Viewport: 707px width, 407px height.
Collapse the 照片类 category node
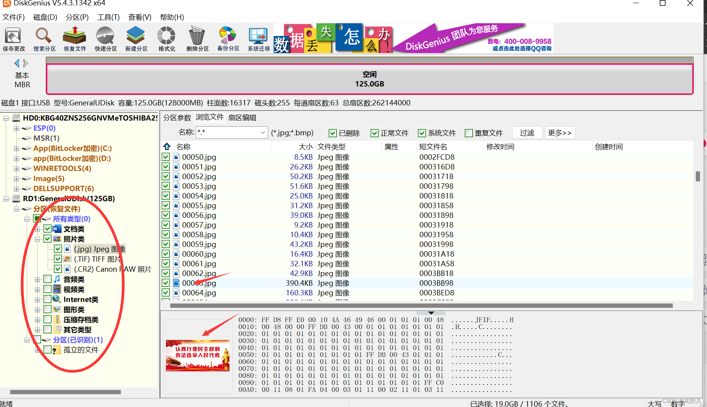click(37, 239)
